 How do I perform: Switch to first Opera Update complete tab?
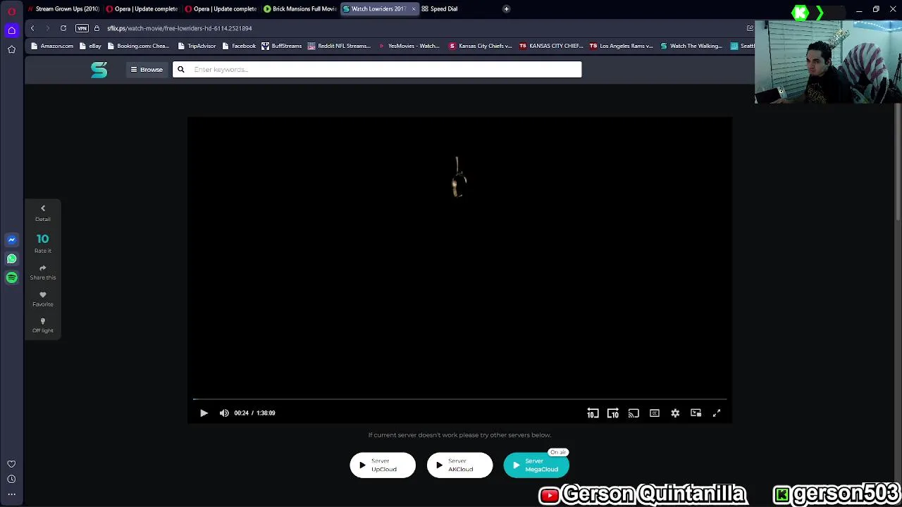pos(142,9)
